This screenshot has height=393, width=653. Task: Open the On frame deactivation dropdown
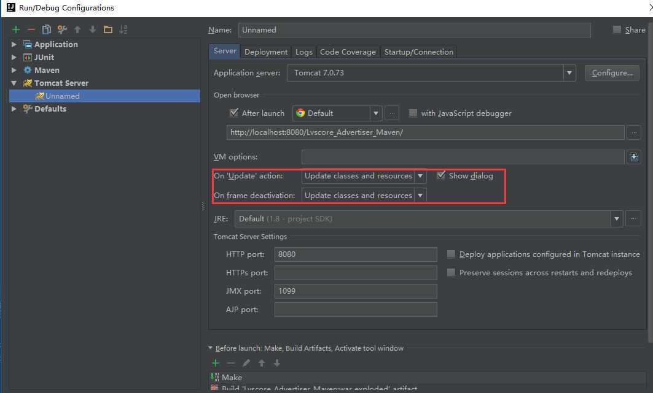pos(364,195)
